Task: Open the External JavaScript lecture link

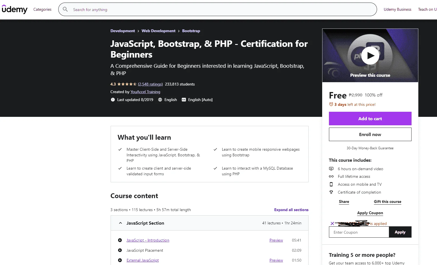Action: click(x=143, y=260)
